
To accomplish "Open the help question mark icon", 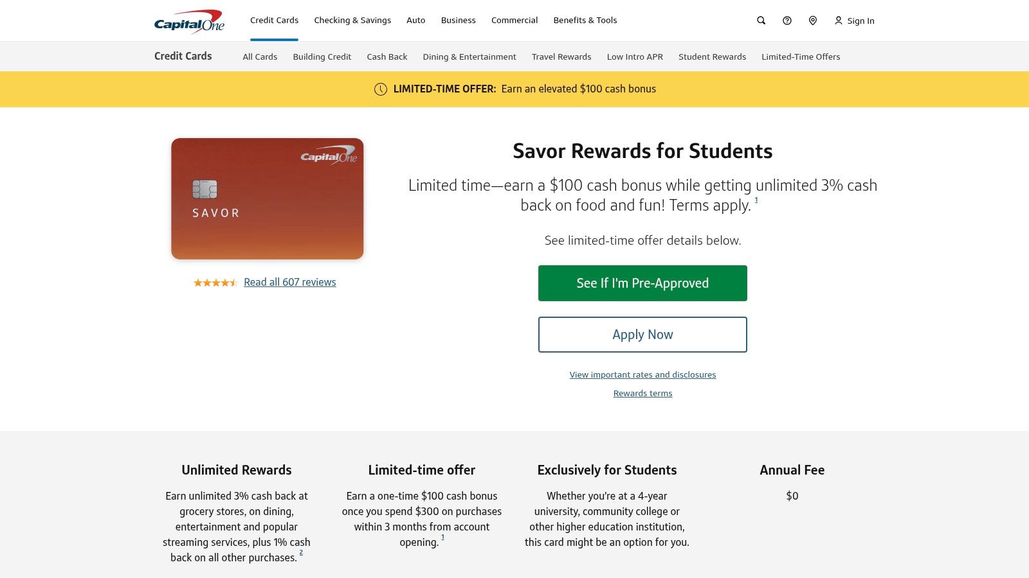I will (787, 21).
